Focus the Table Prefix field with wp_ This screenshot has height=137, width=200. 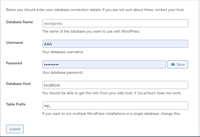[x=115, y=105]
